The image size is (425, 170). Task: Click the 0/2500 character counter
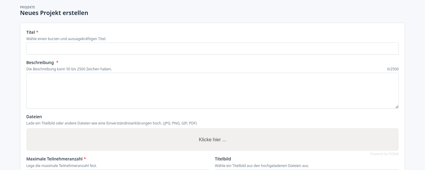pyautogui.click(x=393, y=69)
